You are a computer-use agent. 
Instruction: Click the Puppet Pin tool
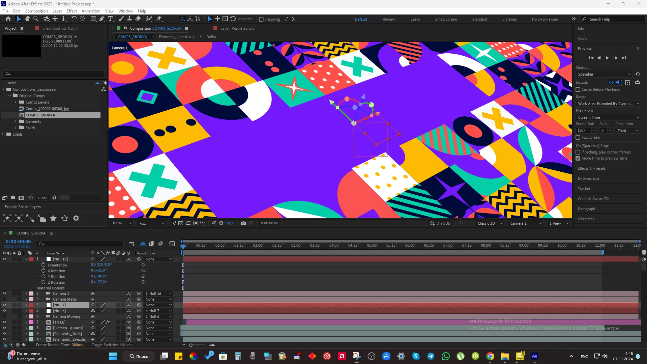click(159, 19)
